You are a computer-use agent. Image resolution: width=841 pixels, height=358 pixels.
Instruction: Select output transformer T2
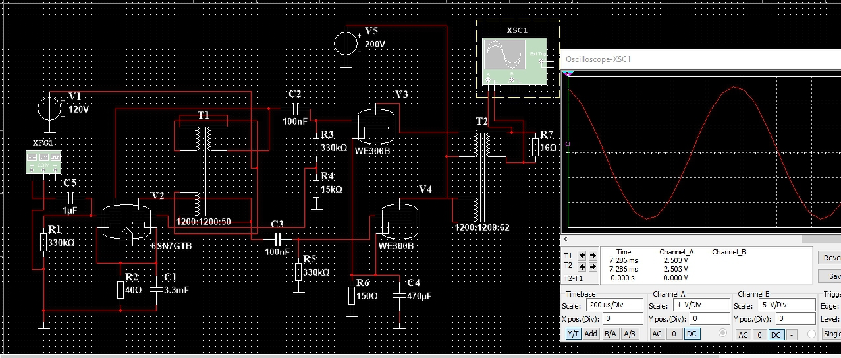pyautogui.click(x=483, y=175)
